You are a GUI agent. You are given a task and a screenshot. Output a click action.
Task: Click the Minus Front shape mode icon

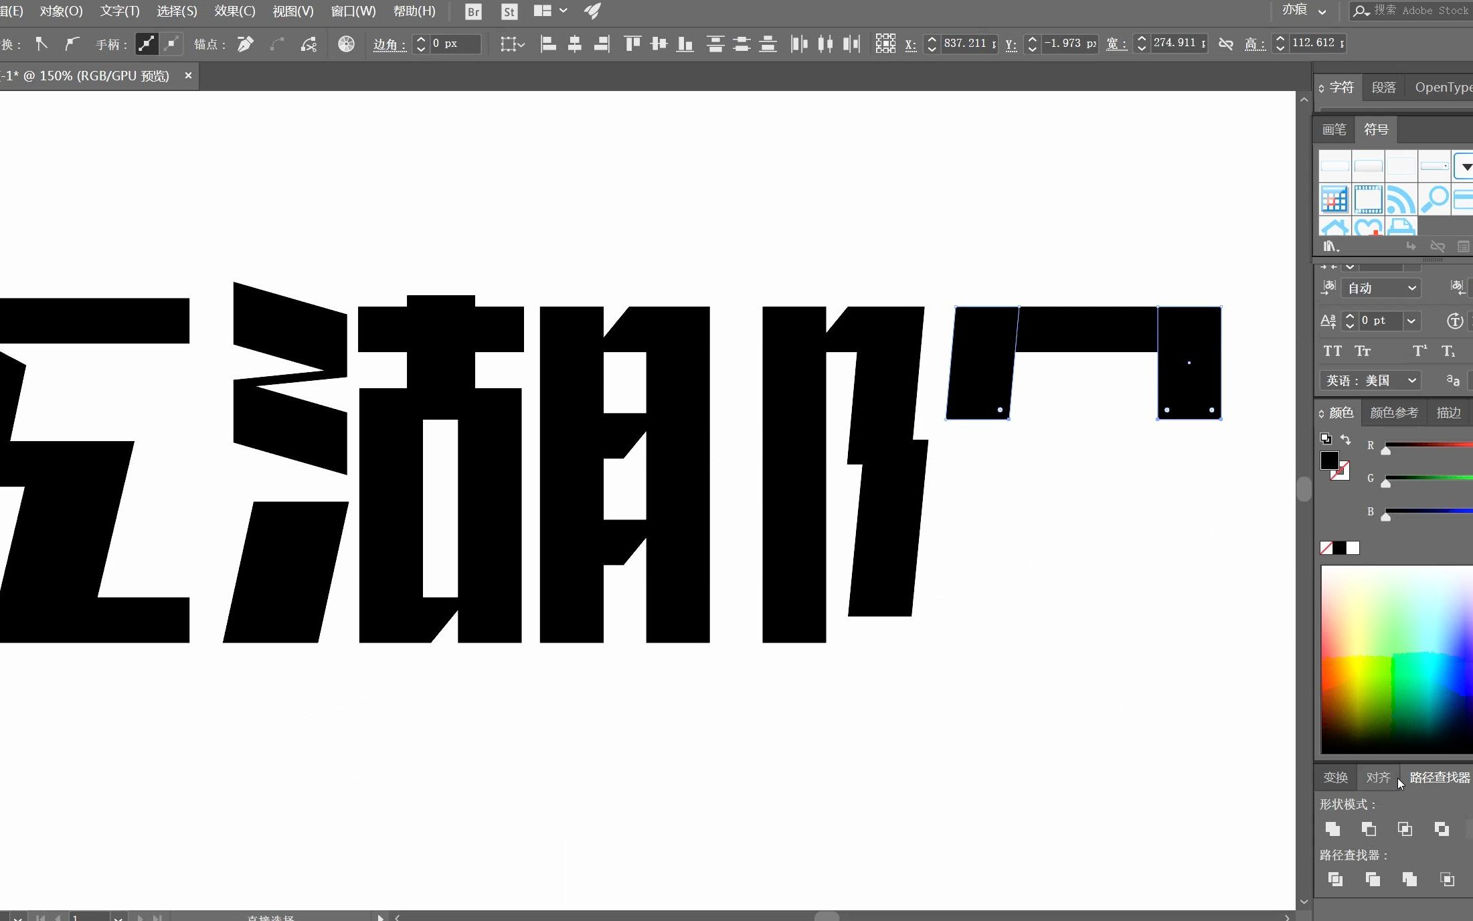tap(1369, 829)
